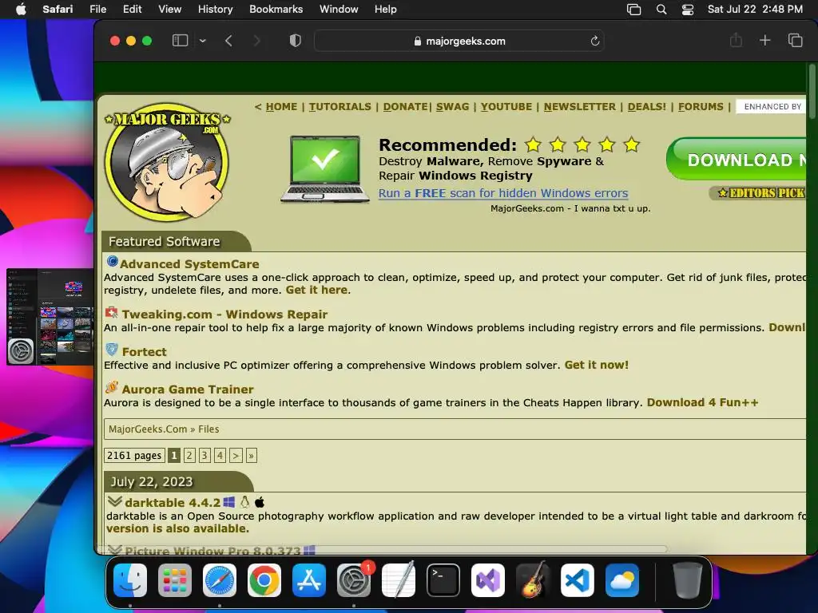Launch Terminal from the dock

tap(443, 580)
